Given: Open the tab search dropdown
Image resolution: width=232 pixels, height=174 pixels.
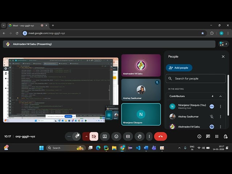Looking at the screenshot, I should tap(4, 25).
